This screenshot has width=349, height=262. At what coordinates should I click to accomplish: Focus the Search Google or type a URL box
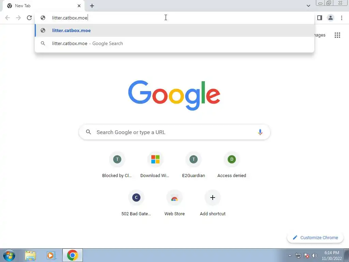(174, 132)
